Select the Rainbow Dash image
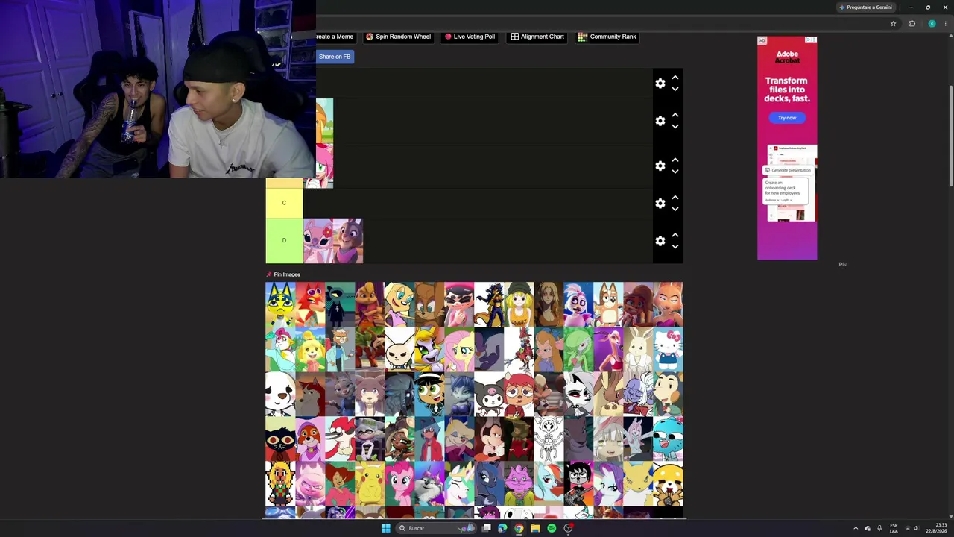This screenshot has width=954, height=537. (x=549, y=483)
